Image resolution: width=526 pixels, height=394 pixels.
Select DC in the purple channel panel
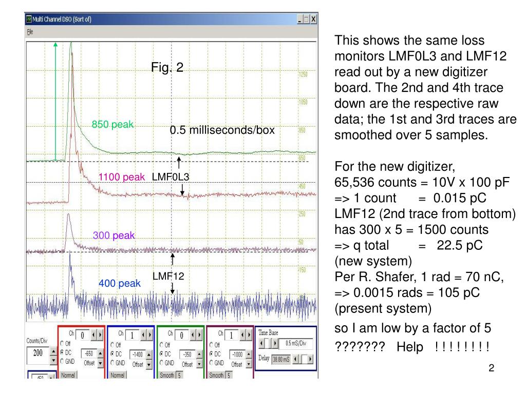pos(211,354)
